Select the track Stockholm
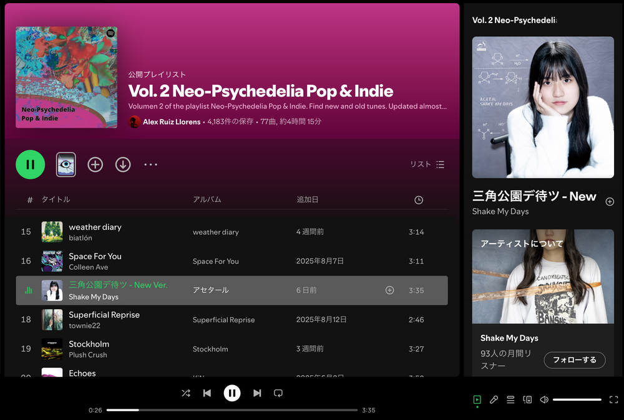The image size is (624, 420). (89, 344)
